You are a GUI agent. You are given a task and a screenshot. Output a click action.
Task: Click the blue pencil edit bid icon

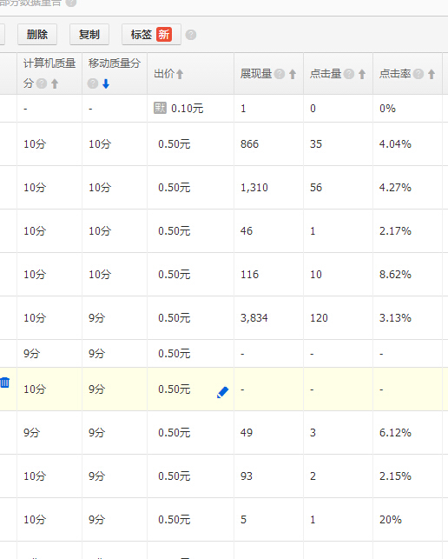tap(222, 392)
